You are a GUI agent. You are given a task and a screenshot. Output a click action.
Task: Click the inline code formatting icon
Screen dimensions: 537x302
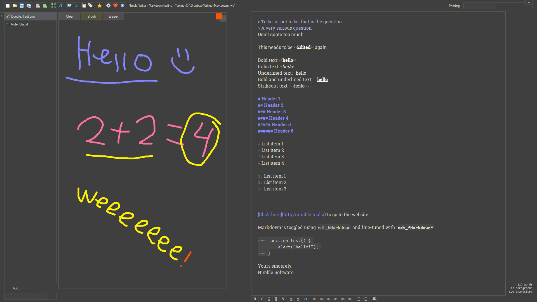point(306,299)
